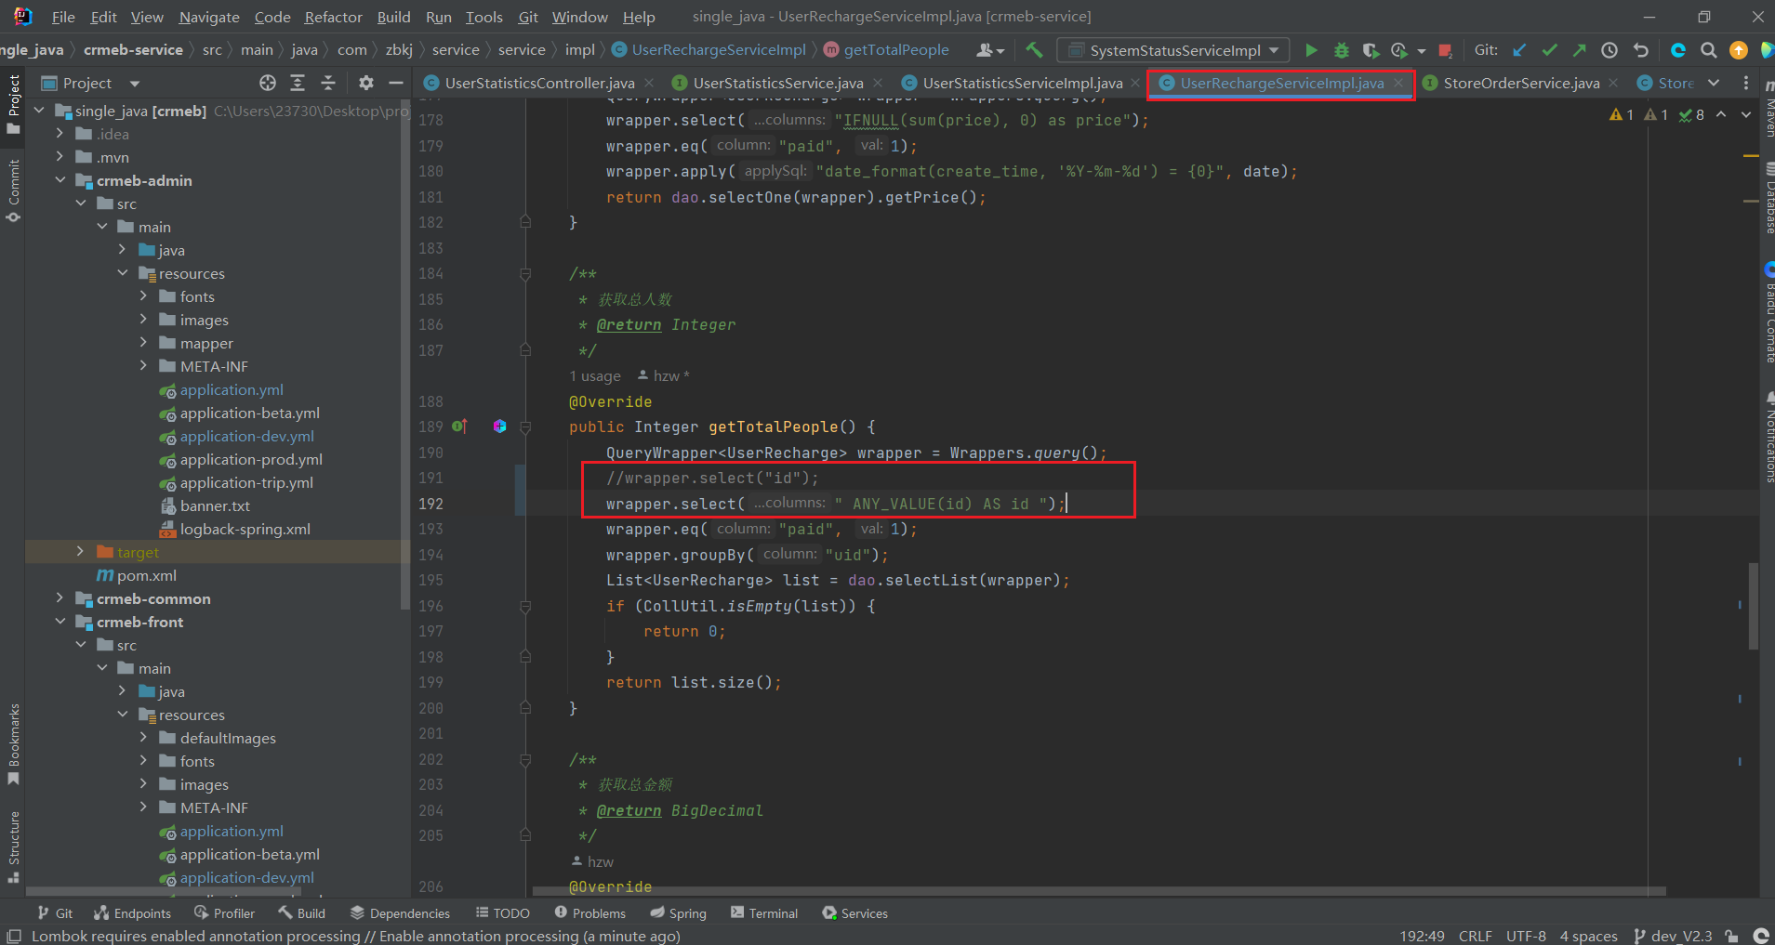Viewport: 1775px width, 945px height.
Task: Click the Build Project hammer icon
Action: pos(1034,50)
